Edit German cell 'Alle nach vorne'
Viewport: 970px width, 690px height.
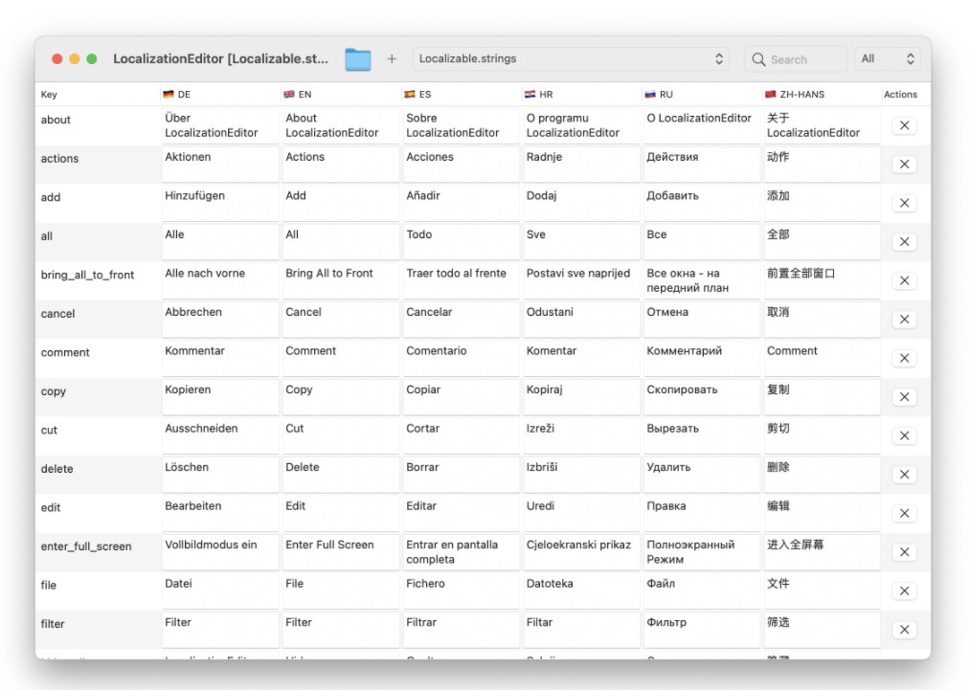tap(220, 281)
